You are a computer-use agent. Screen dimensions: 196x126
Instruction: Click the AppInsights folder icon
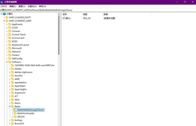click(x=13, y=89)
